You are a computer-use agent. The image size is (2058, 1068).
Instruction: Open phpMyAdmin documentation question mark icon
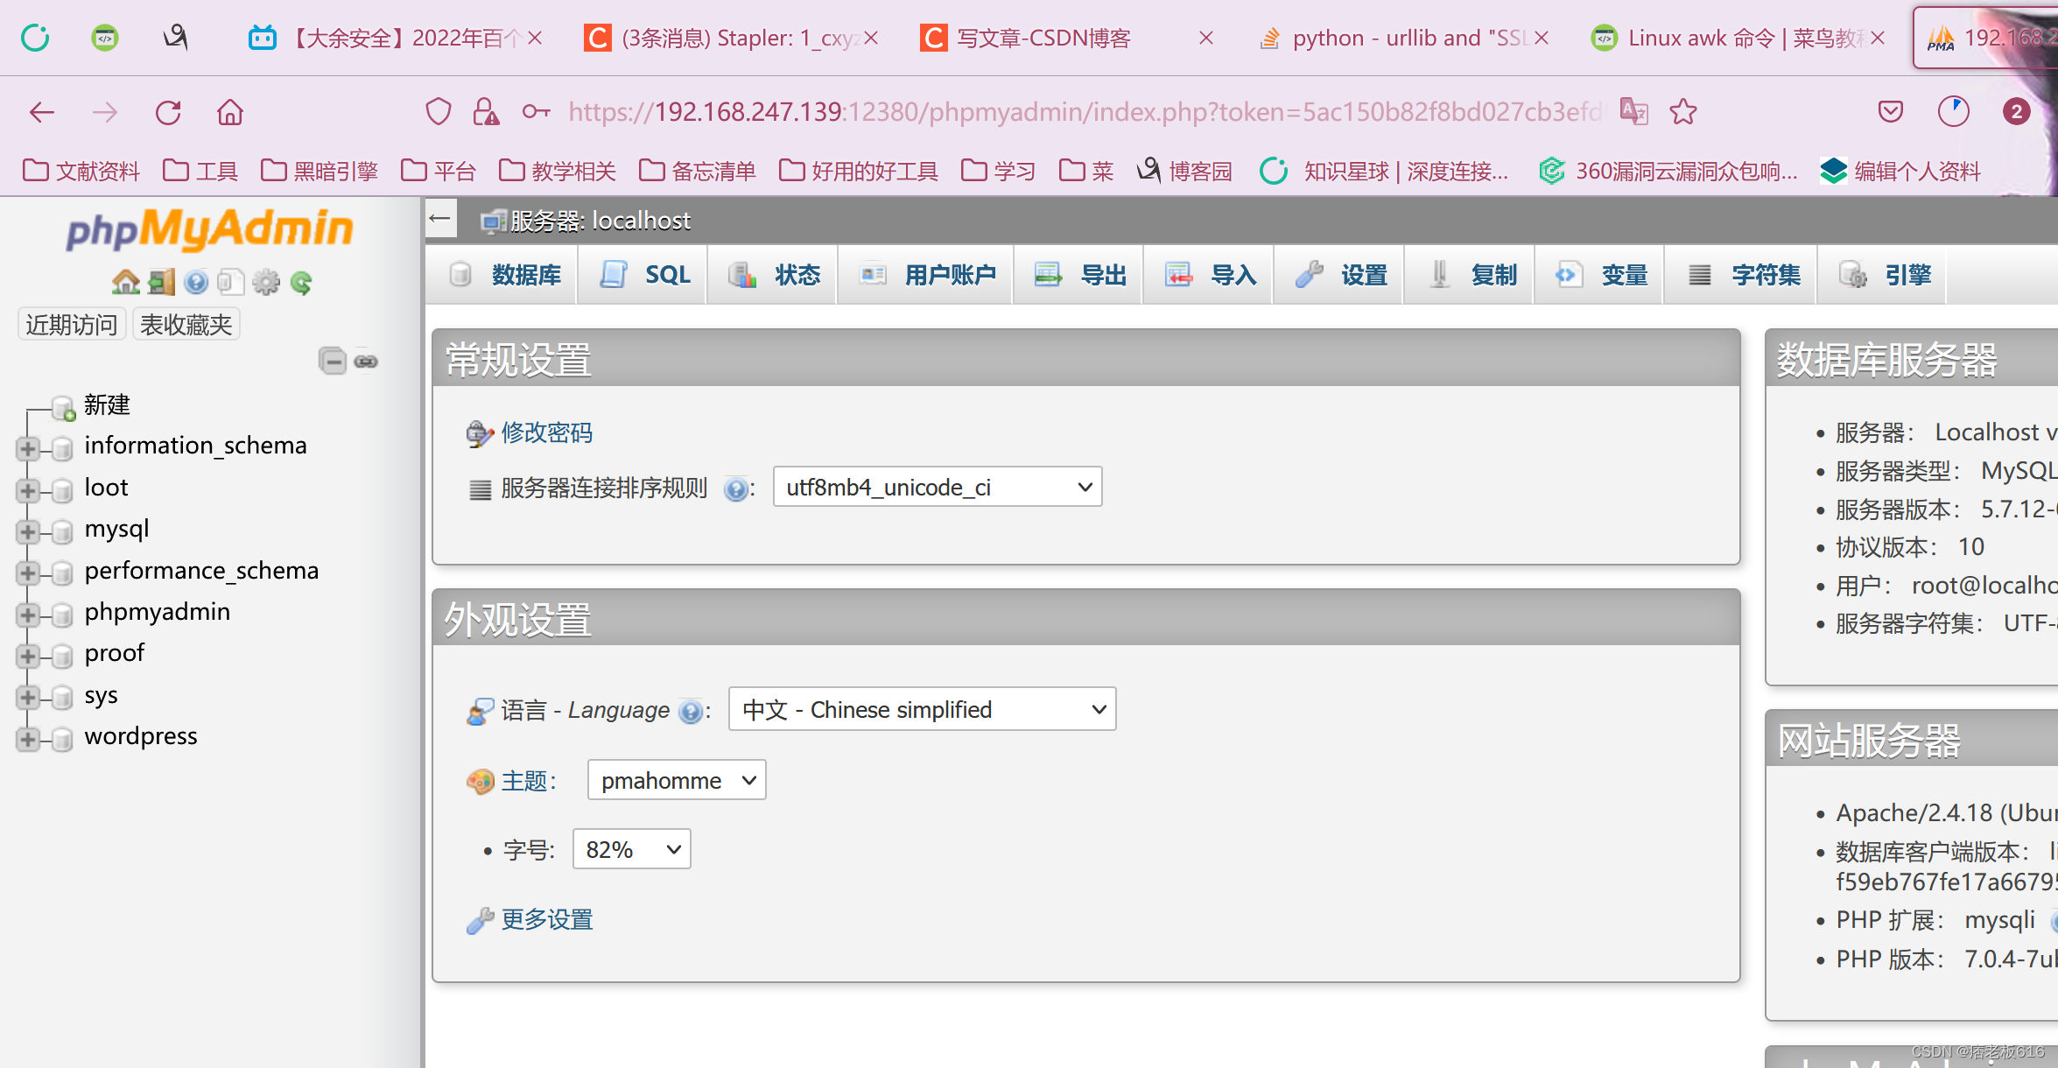pos(196,282)
